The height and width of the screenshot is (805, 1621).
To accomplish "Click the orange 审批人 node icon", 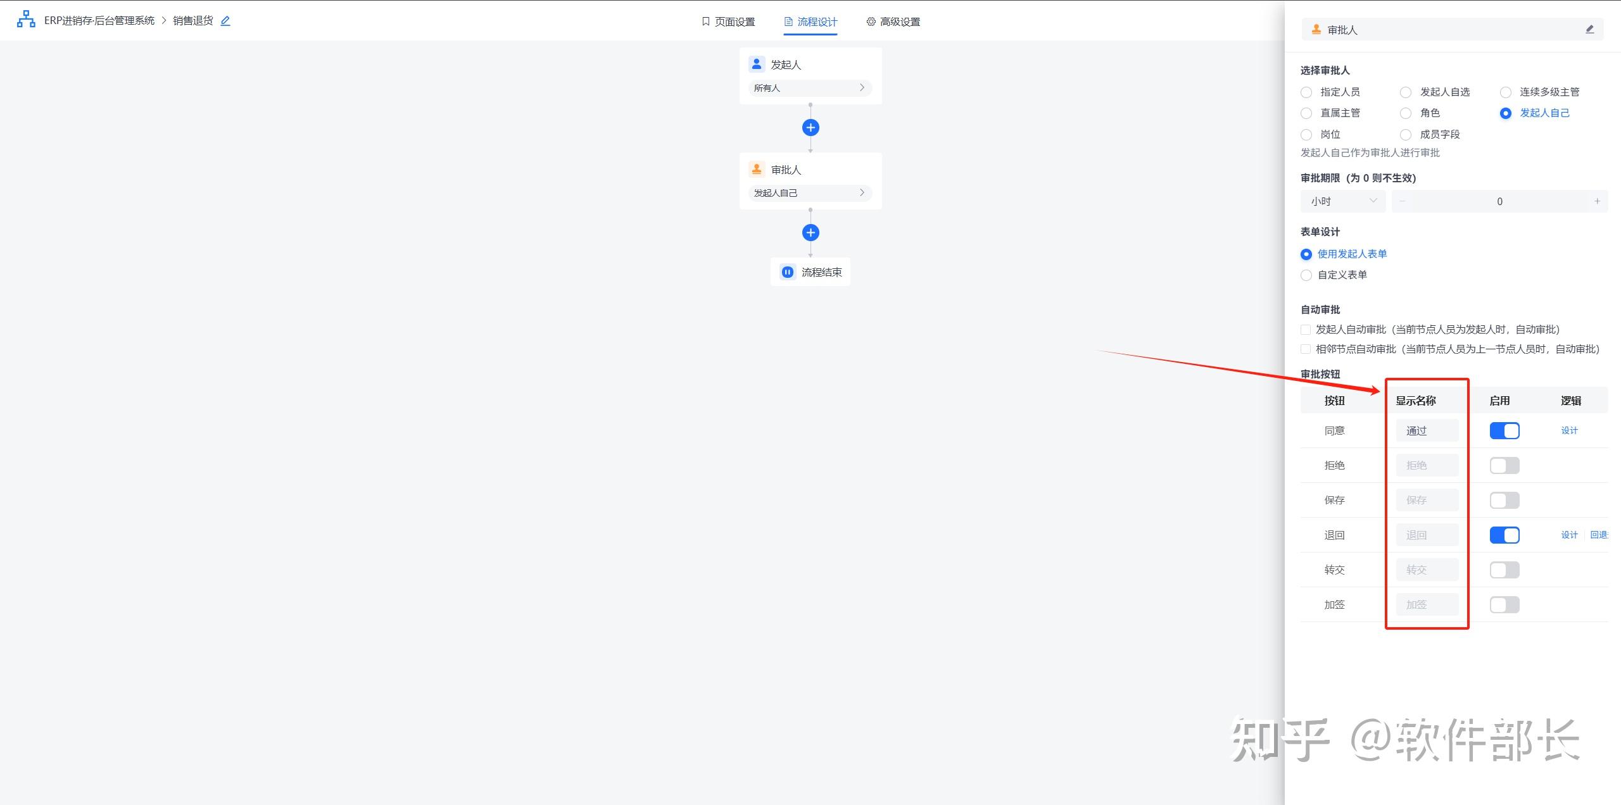I will tap(757, 169).
